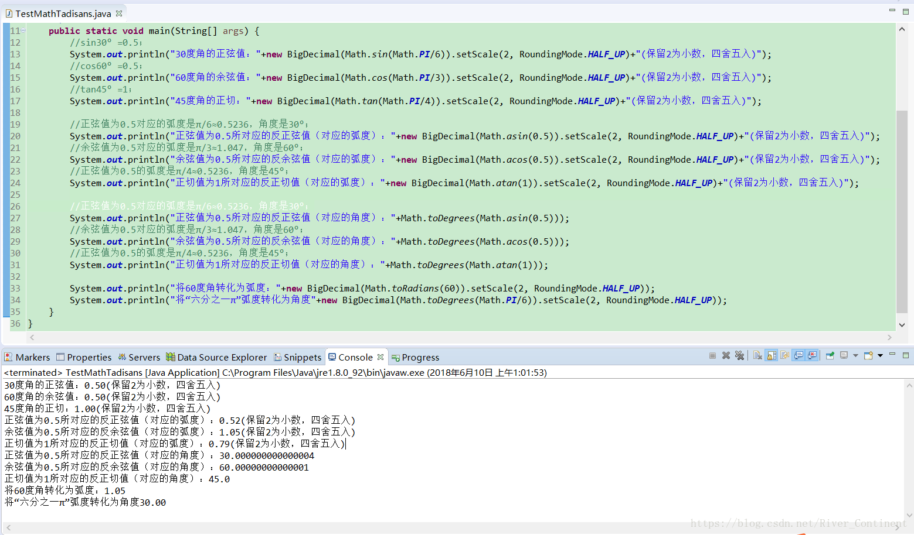Click the terminated launch description line
The height and width of the screenshot is (535, 914).
click(276, 372)
